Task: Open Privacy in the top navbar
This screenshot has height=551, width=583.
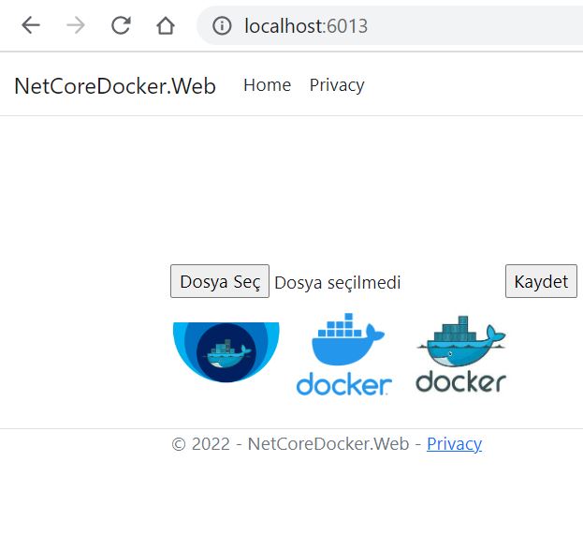Action: (x=337, y=85)
